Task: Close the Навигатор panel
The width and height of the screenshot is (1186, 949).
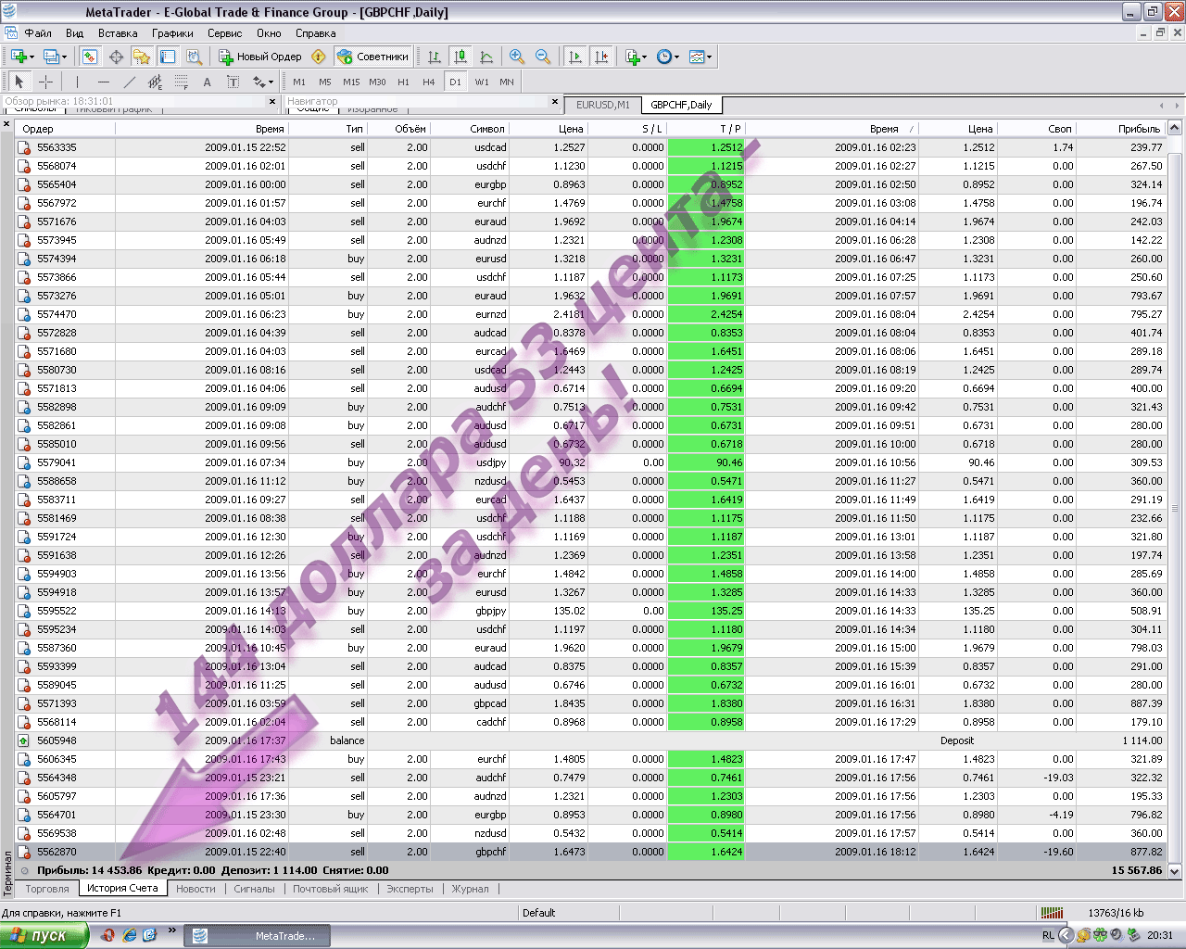Action: tap(555, 102)
